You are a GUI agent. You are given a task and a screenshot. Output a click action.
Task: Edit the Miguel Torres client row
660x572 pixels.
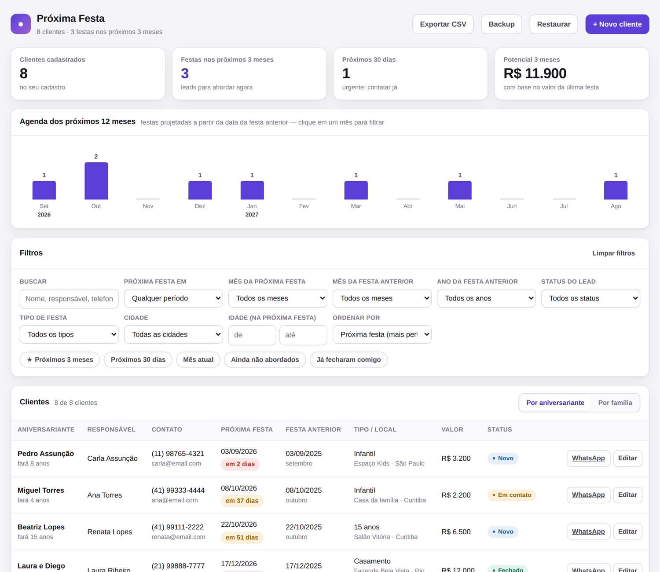point(627,495)
